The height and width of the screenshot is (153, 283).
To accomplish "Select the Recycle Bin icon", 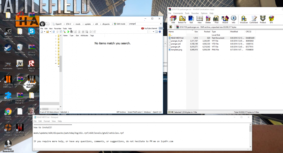I will tap(20, 49).
